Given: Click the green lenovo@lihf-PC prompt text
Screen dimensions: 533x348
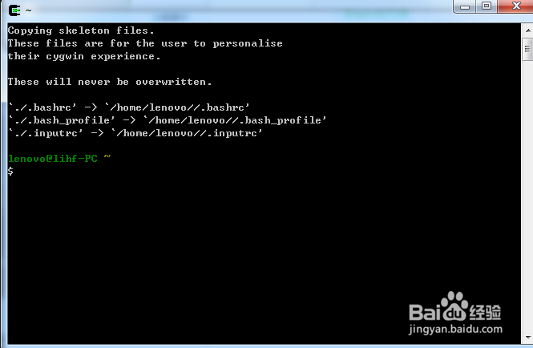Looking at the screenshot, I should click(53, 159).
